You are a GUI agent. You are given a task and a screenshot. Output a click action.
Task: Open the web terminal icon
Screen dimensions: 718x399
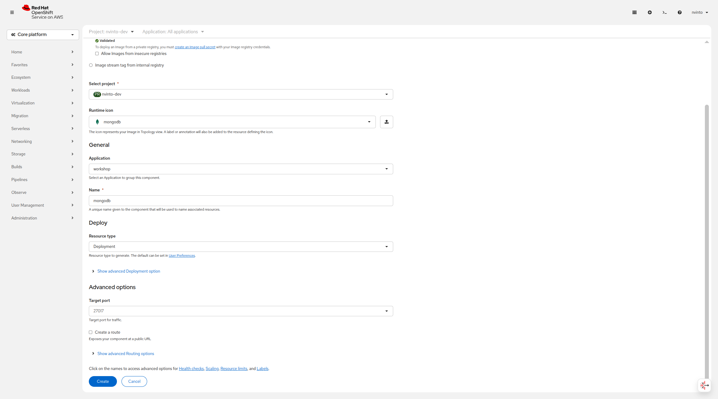click(665, 13)
